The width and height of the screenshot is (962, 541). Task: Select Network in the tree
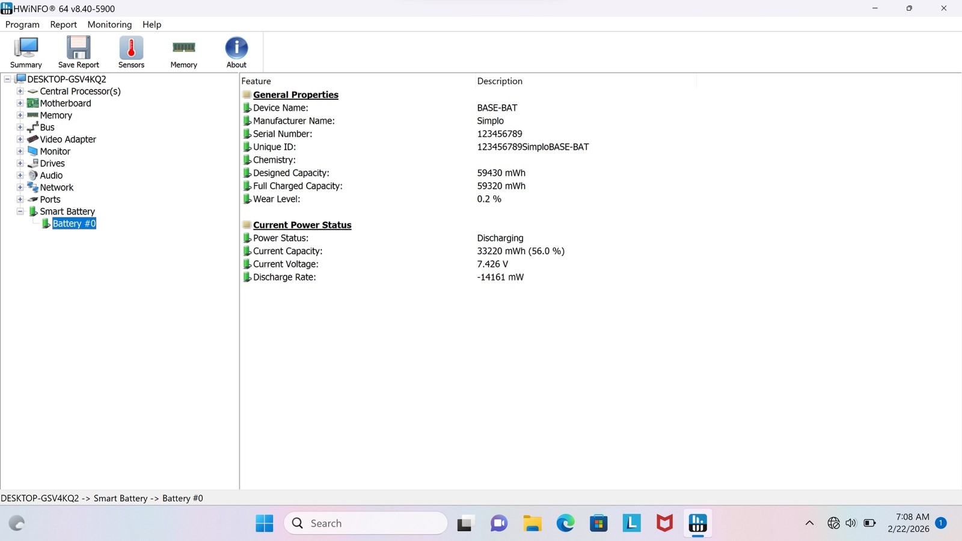pos(57,188)
